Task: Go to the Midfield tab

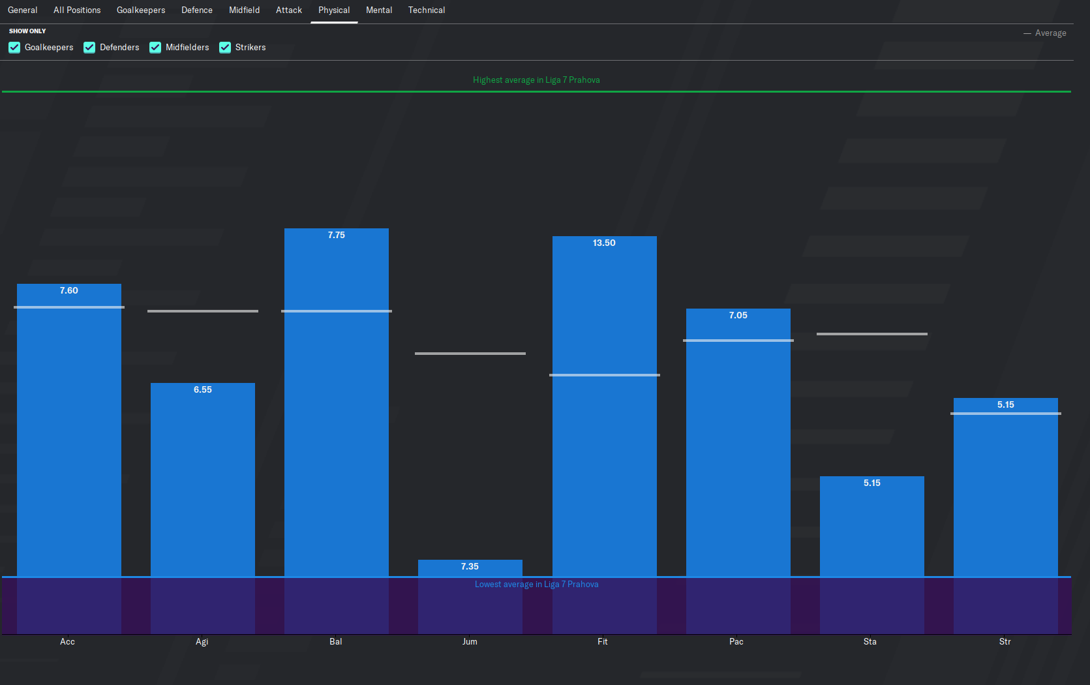Action: click(x=245, y=10)
